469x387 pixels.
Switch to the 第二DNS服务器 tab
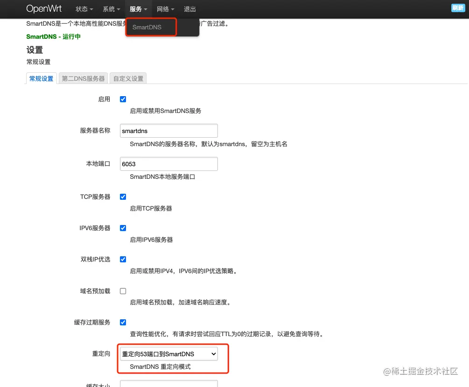83,78
